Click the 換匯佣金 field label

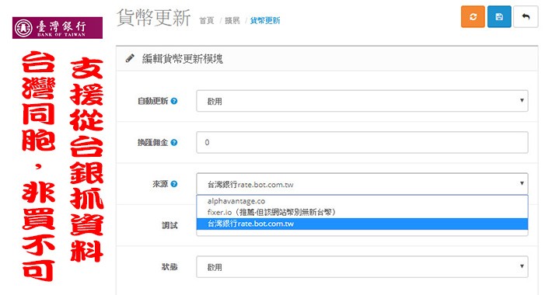[152, 143]
